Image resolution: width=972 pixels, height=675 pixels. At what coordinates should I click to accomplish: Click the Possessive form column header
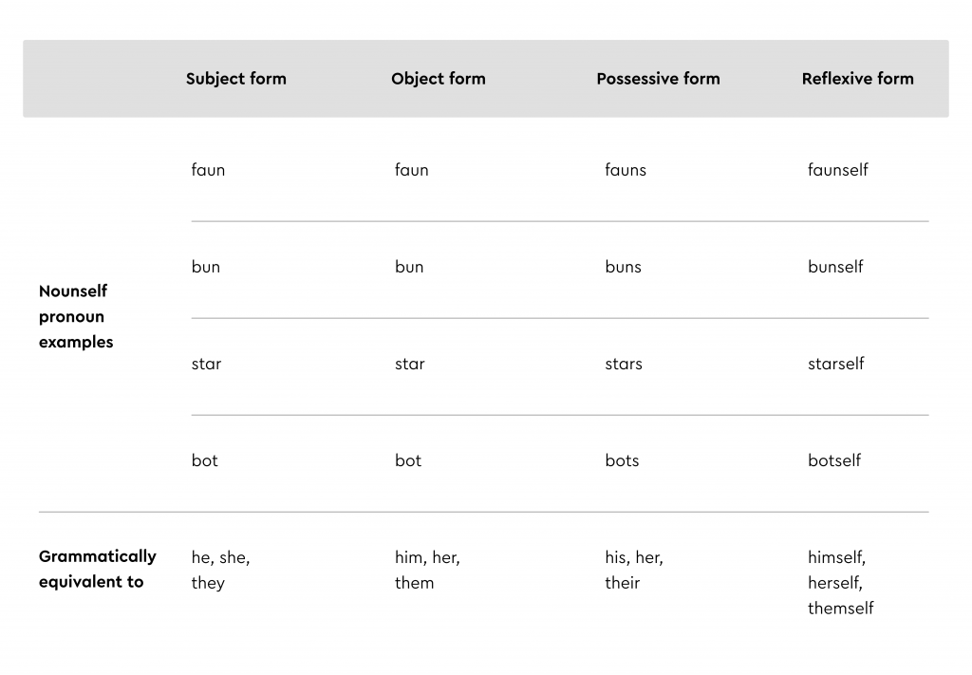click(659, 79)
